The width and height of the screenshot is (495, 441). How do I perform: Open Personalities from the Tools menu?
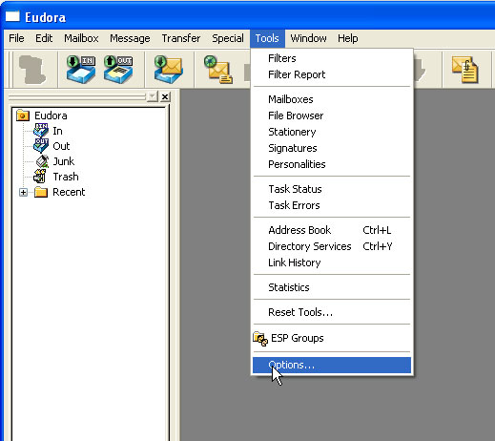[x=332, y=164]
